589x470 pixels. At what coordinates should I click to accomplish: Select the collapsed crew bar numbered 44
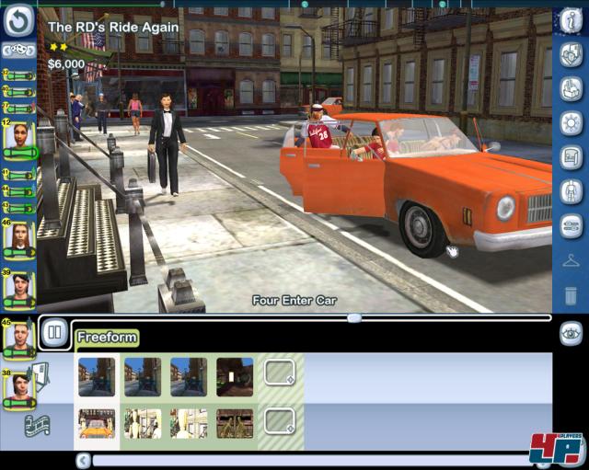click(18, 191)
